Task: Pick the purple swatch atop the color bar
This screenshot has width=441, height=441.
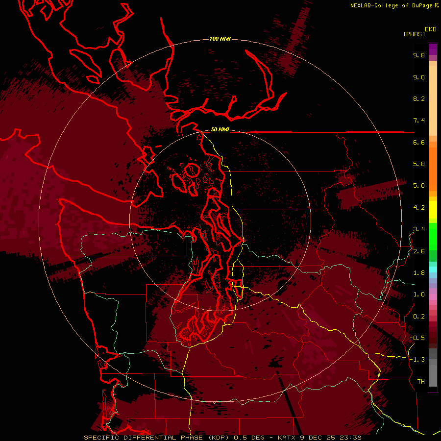Action: [433, 49]
